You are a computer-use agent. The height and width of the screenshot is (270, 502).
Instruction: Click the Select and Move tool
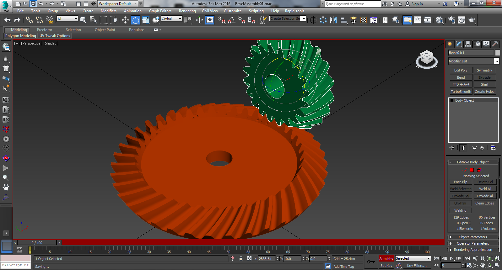[x=125, y=20]
